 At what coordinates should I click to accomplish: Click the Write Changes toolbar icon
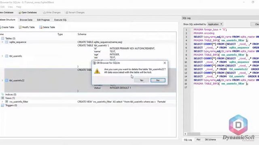(x=44, y=12)
